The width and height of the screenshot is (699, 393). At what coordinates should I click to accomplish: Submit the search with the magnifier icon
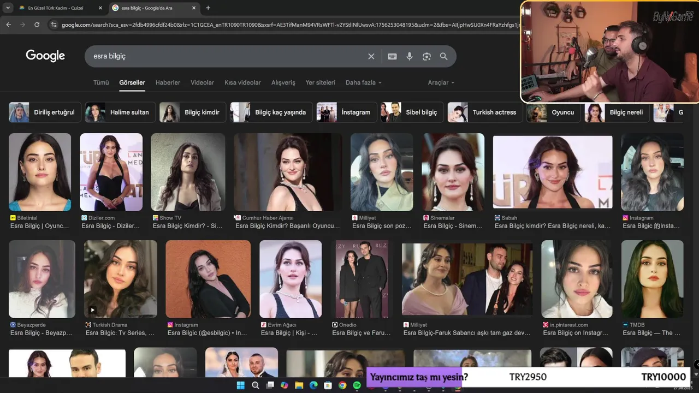[444, 56]
